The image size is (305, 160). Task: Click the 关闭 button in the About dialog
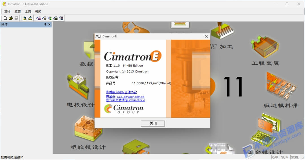(153, 123)
